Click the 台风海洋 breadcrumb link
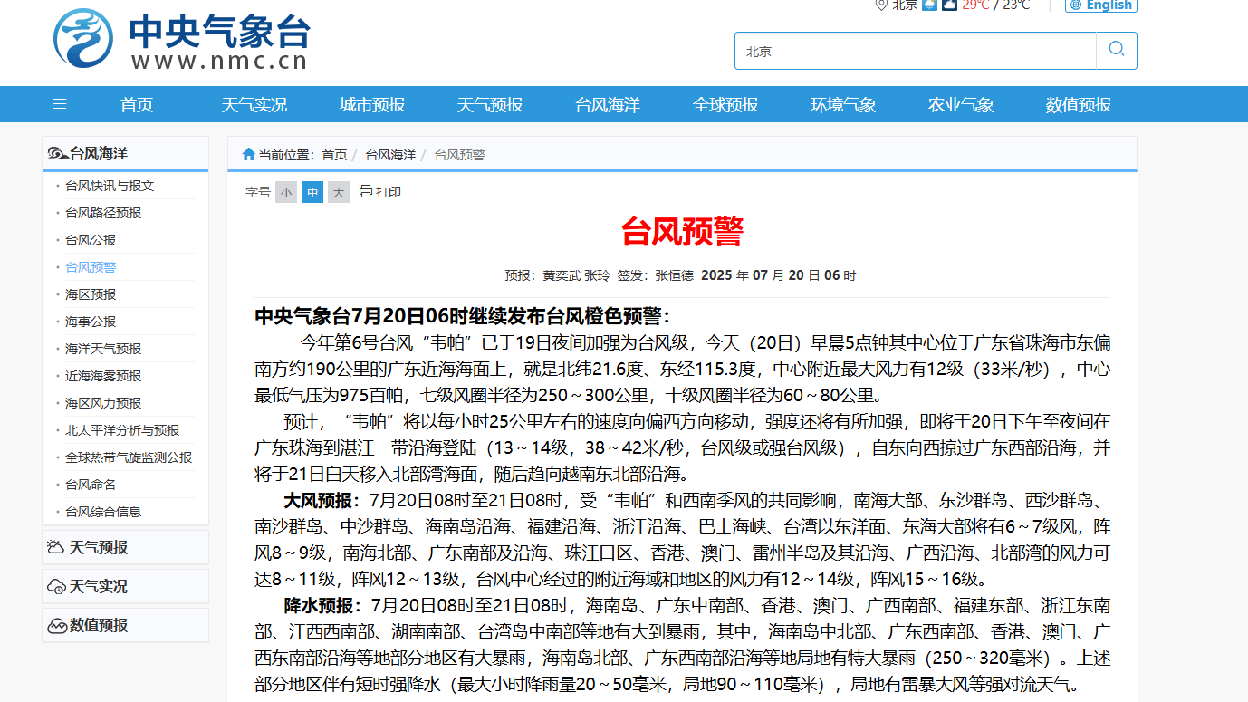Viewport: 1248px width, 702px height. [390, 155]
